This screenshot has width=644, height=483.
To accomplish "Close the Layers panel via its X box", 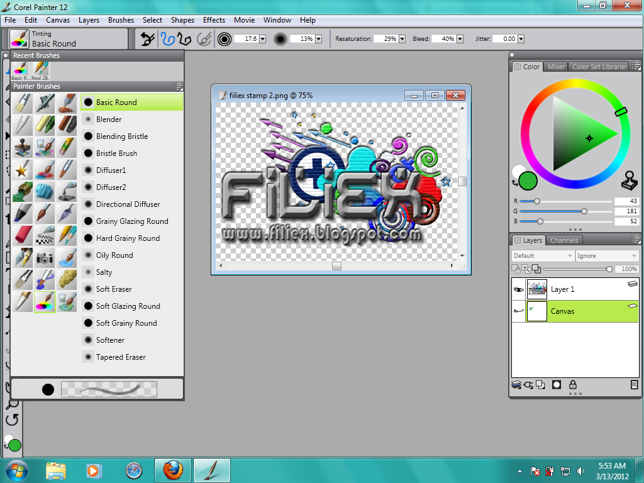I will [x=518, y=240].
